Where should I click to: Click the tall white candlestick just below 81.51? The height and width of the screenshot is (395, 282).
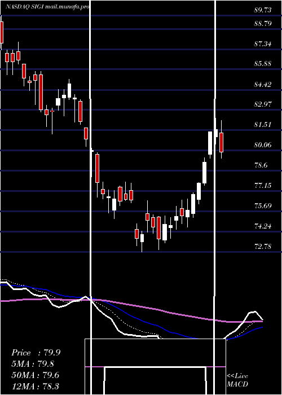click(x=210, y=143)
